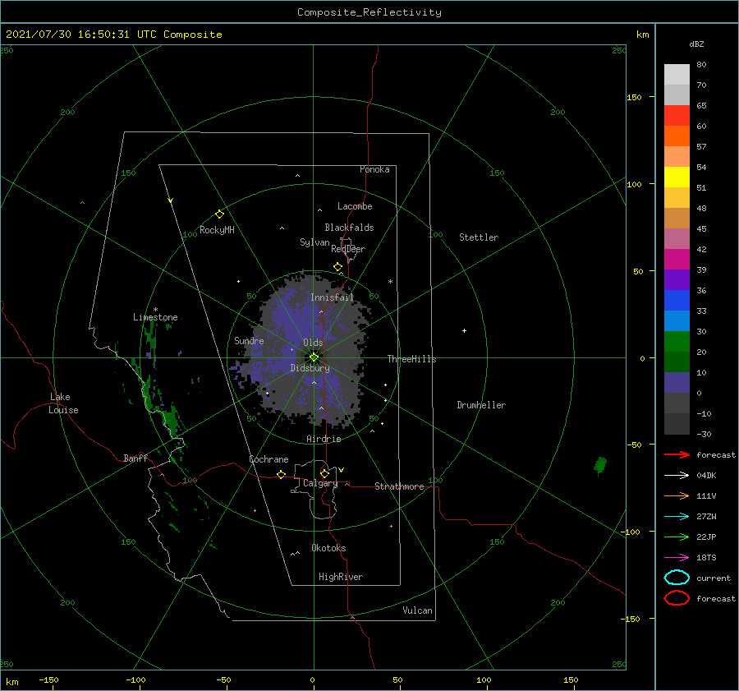Pick the purple 39 dBZ color swatch

tap(677, 279)
